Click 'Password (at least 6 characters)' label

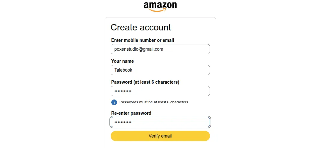[145, 82]
